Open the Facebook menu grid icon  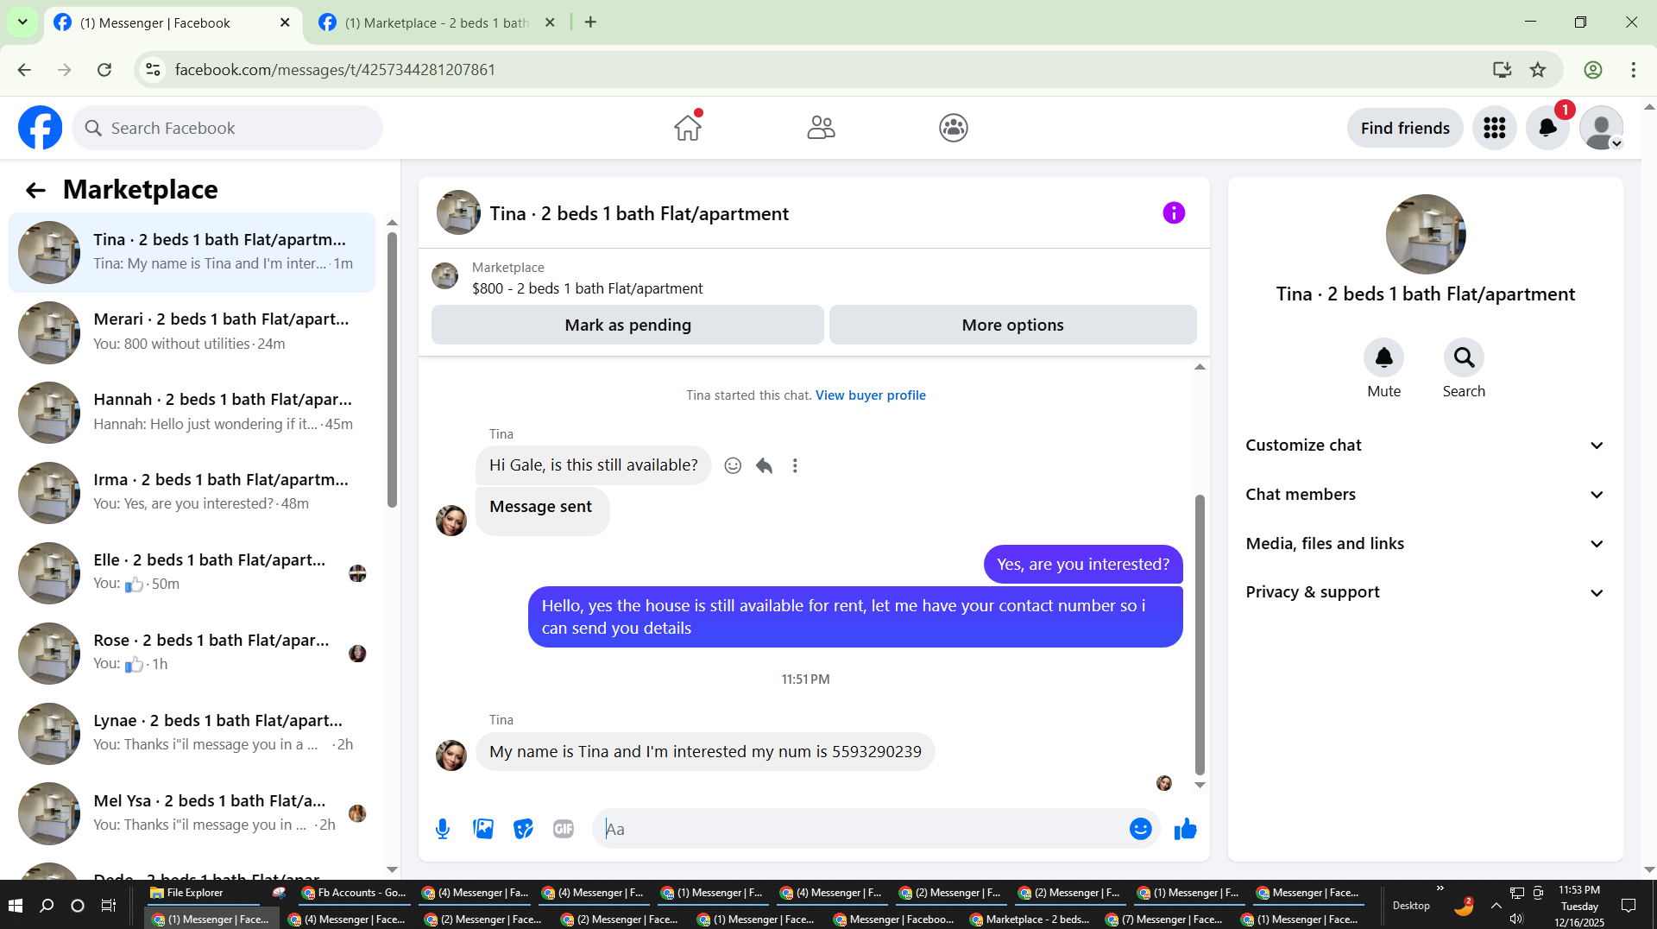(1495, 129)
